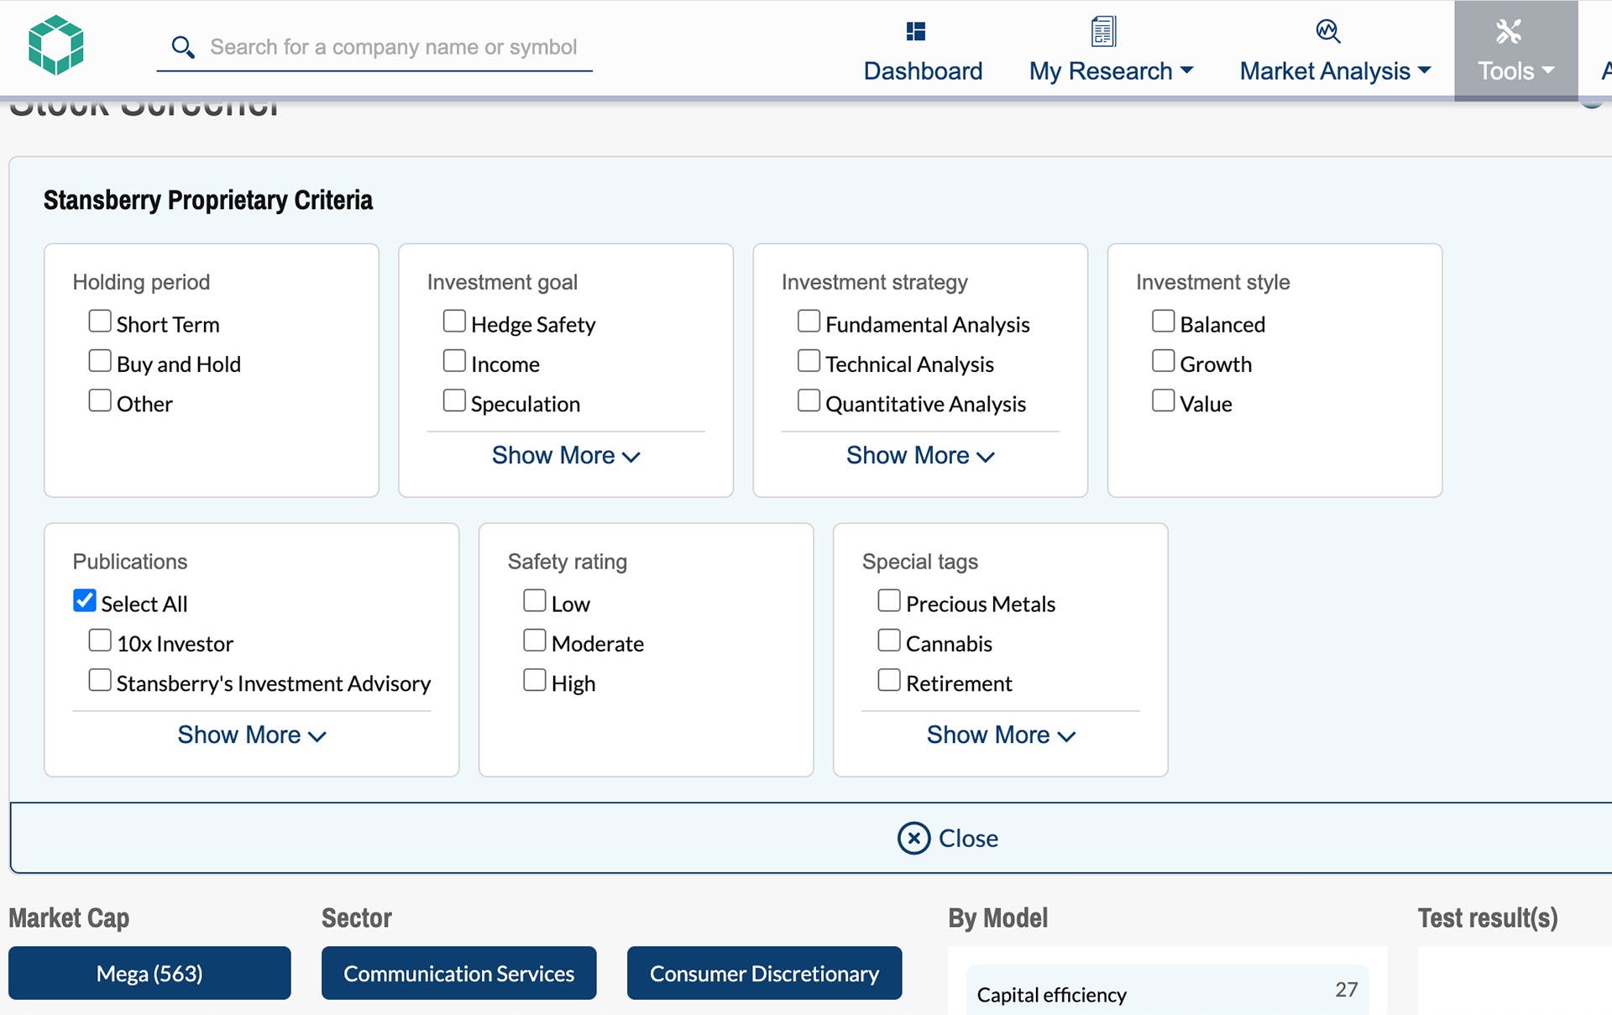The width and height of the screenshot is (1612, 1015).
Task: Select Technical Analysis strategy
Action: (809, 360)
